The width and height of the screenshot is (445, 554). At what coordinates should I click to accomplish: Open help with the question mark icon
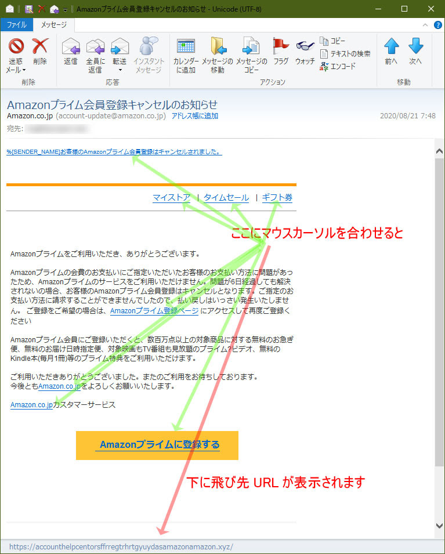click(x=438, y=25)
